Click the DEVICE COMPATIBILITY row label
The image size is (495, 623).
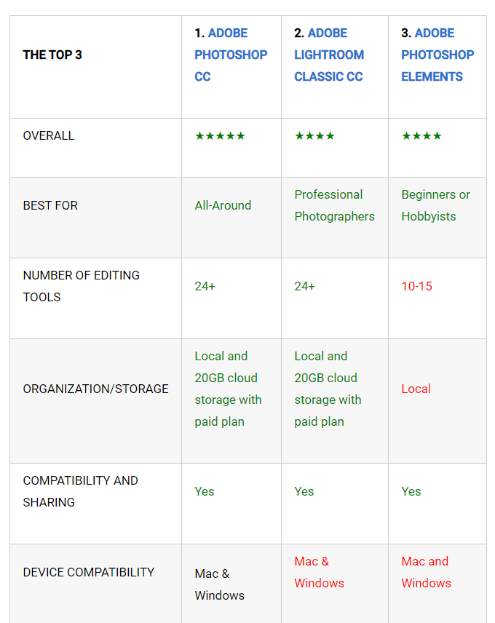tap(89, 572)
